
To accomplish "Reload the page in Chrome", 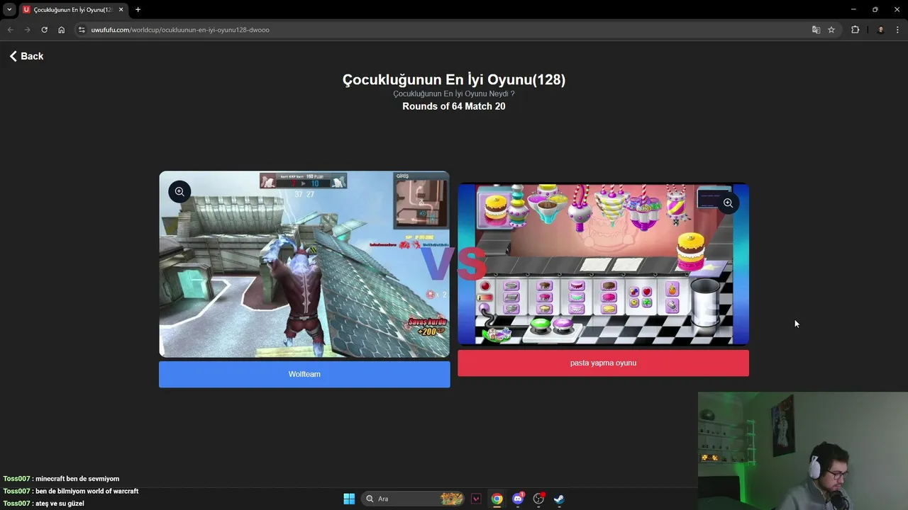I will (x=44, y=30).
